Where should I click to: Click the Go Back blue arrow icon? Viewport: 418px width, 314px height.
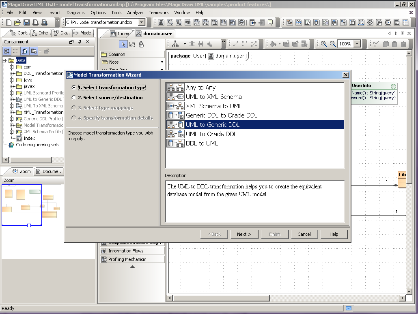point(252,22)
